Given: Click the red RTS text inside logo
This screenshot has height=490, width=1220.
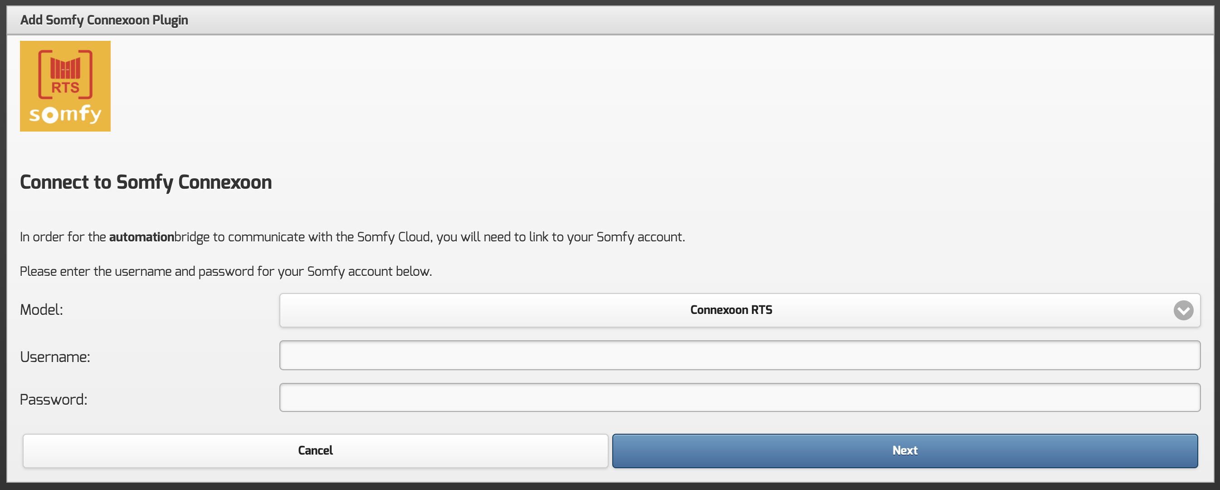Looking at the screenshot, I should click(65, 88).
